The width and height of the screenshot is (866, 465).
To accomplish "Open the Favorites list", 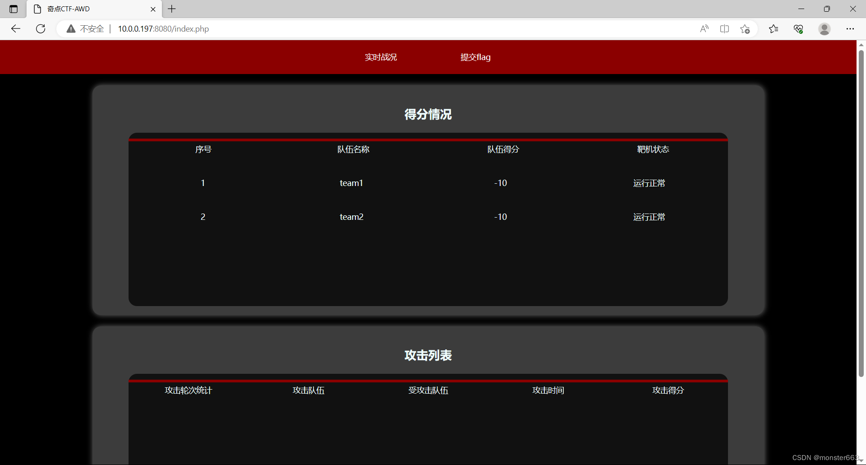I will [x=774, y=29].
